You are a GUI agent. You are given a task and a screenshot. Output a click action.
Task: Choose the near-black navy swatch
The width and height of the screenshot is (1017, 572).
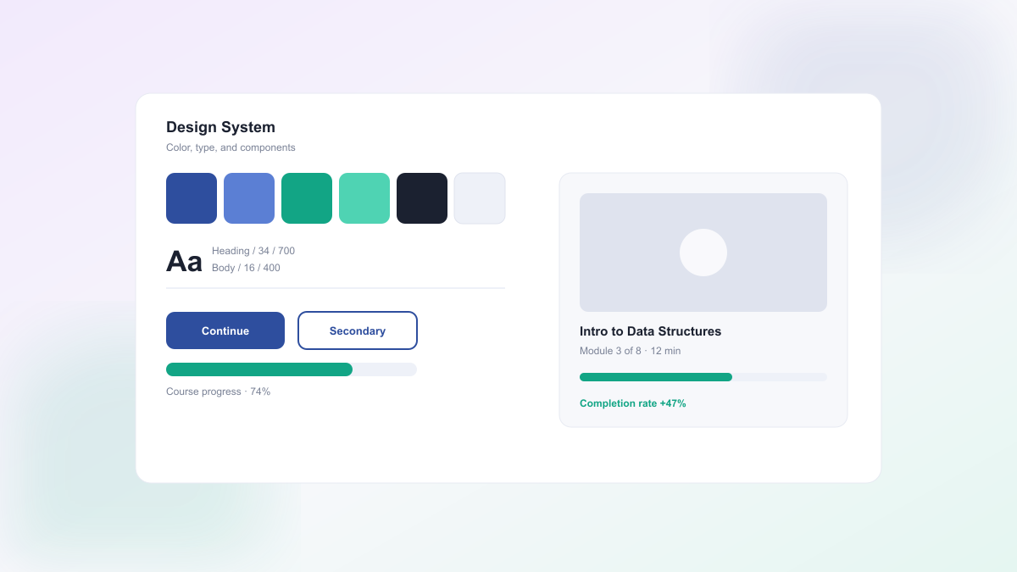click(x=422, y=198)
